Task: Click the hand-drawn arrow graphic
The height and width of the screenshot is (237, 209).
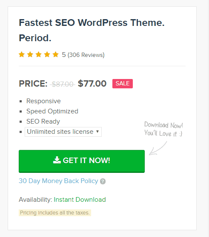Action: point(158,148)
